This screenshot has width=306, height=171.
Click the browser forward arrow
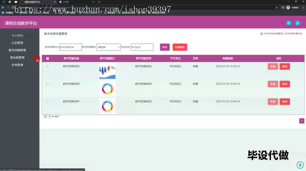coord(8,7)
